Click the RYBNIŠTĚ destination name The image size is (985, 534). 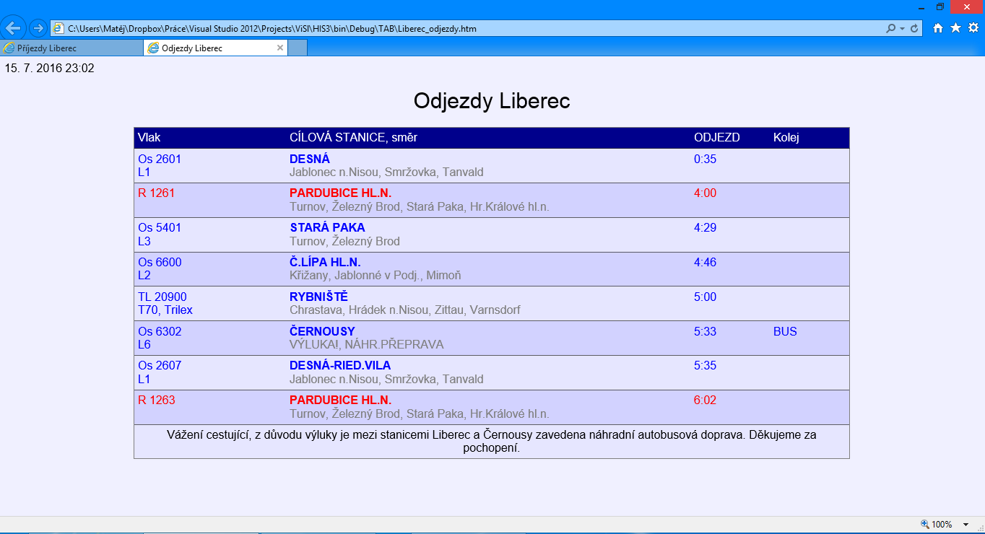[x=318, y=297]
